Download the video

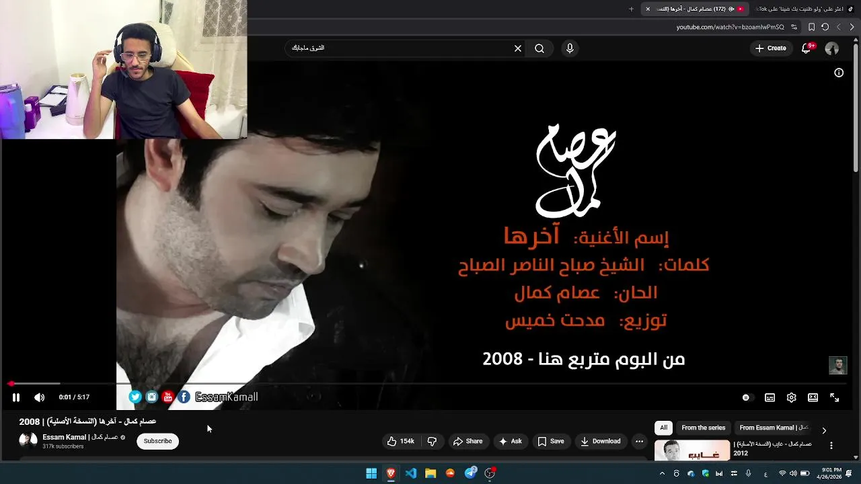point(600,441)
